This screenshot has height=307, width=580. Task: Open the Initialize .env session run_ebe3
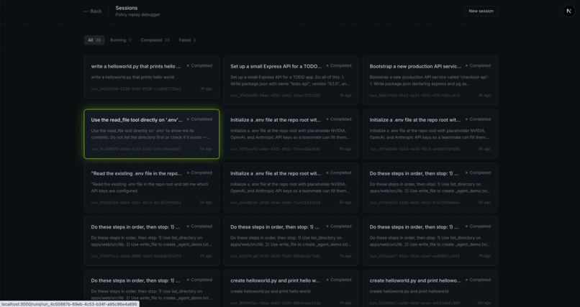pos(291,188)
